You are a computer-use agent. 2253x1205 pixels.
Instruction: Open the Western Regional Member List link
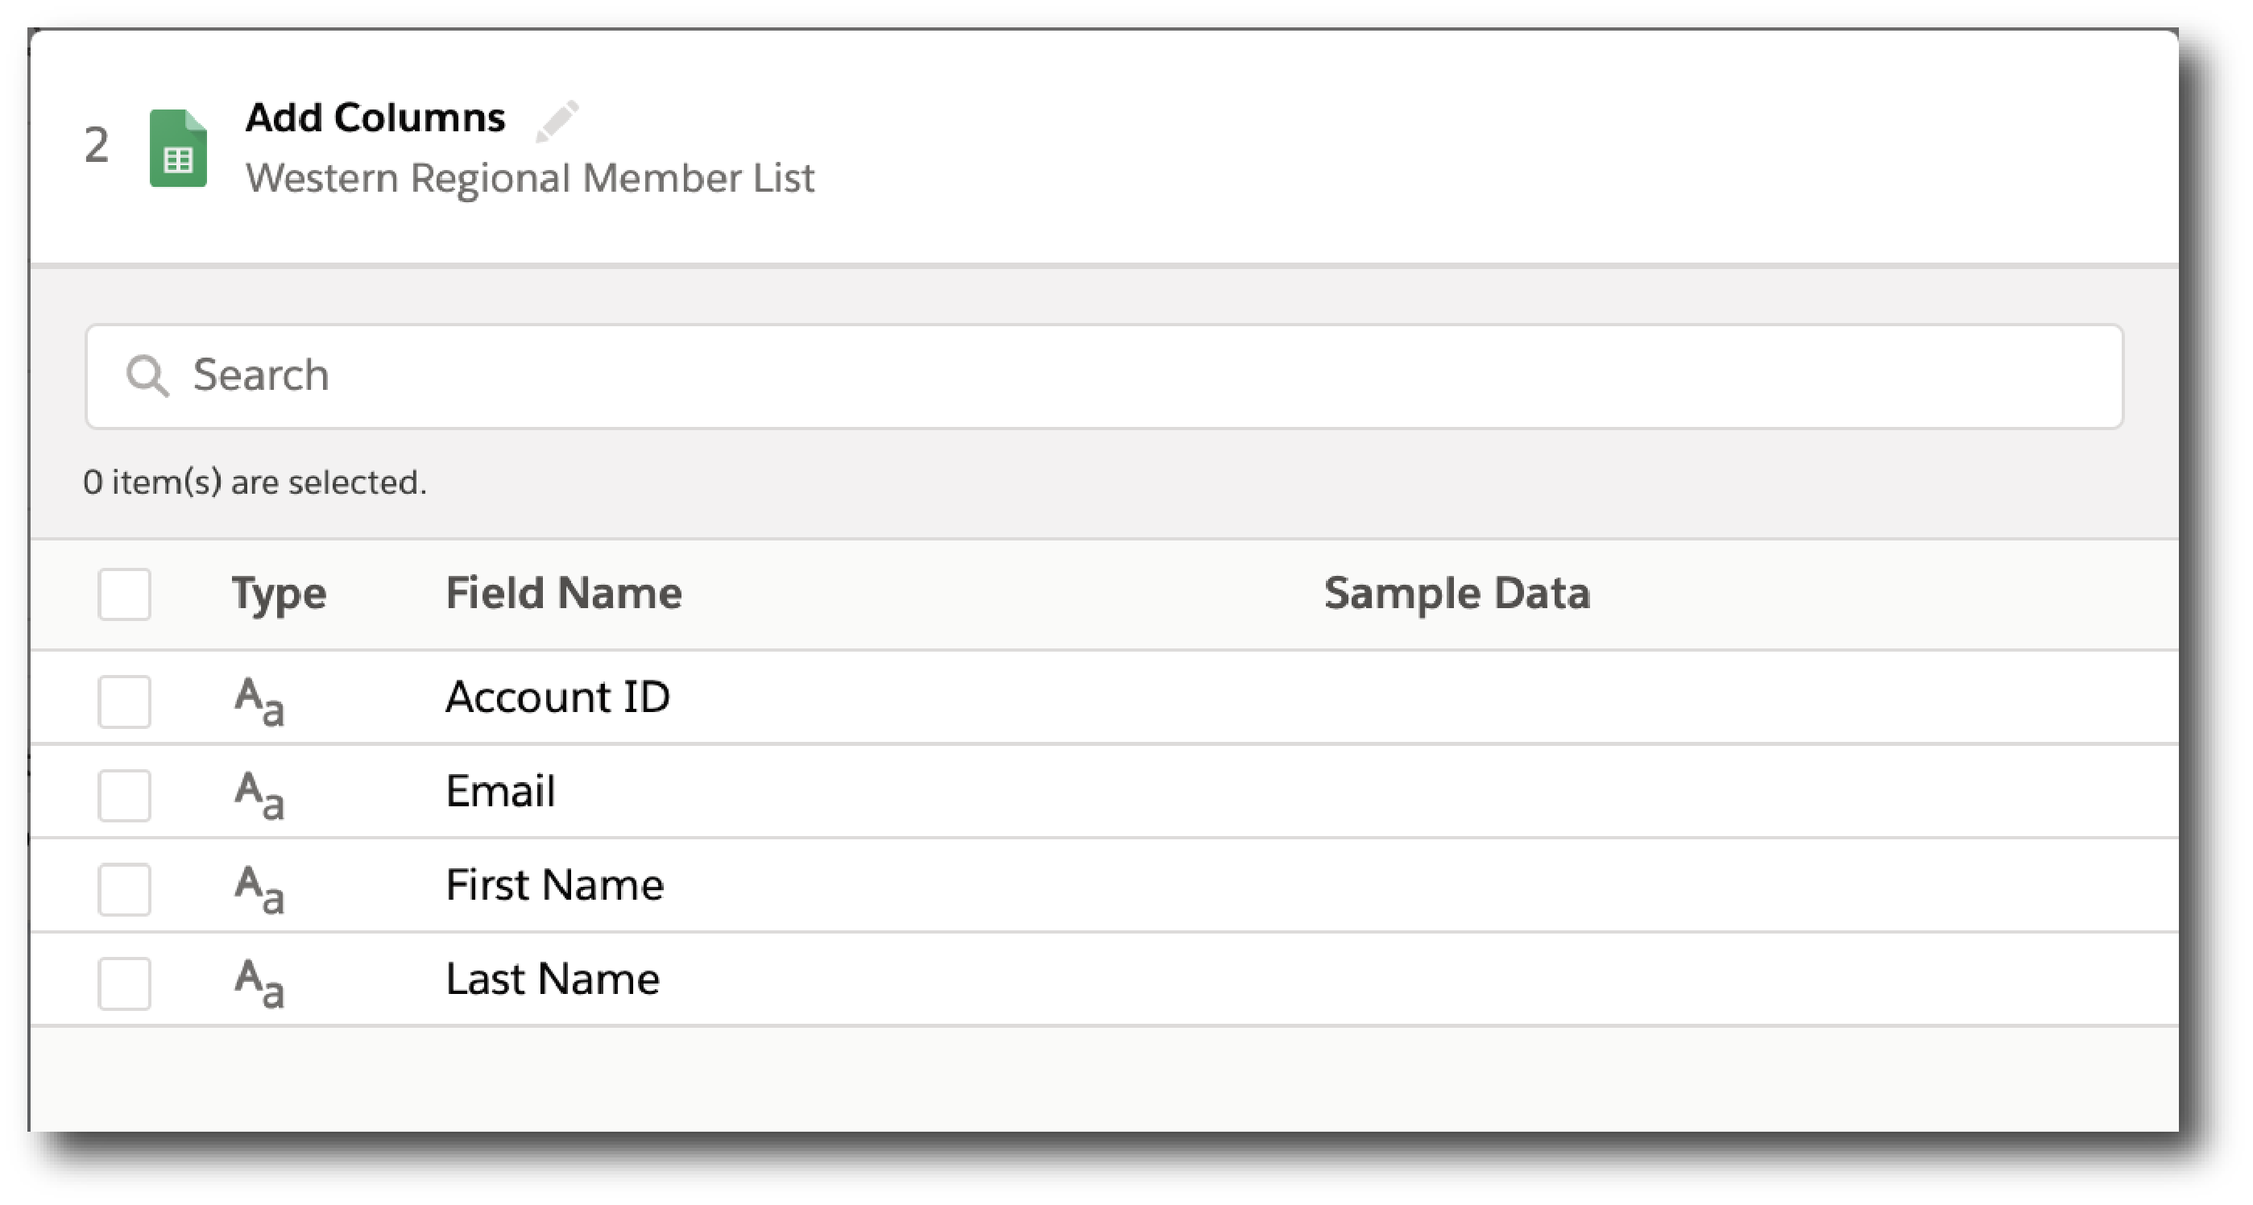(x=531, y=177)
